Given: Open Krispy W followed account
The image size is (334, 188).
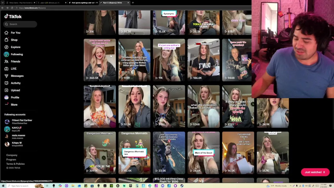Looking at the screenshot, I should pyautogui.click(x=13, y=144).
